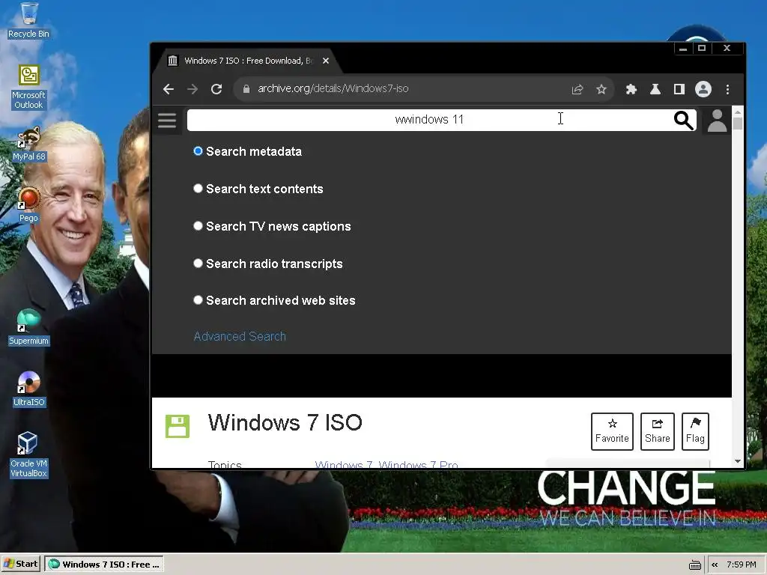Open the MyPal 68 browser shortcut

click(x=28, y=144)
